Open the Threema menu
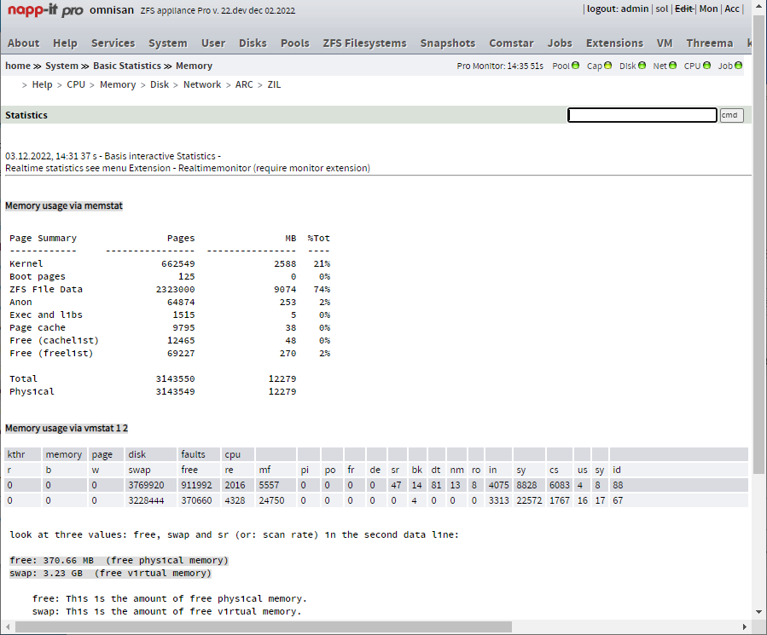 (x=709, y=43)
